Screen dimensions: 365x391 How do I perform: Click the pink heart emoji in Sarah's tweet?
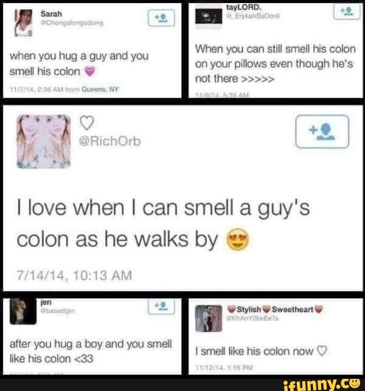pos(90,72)
